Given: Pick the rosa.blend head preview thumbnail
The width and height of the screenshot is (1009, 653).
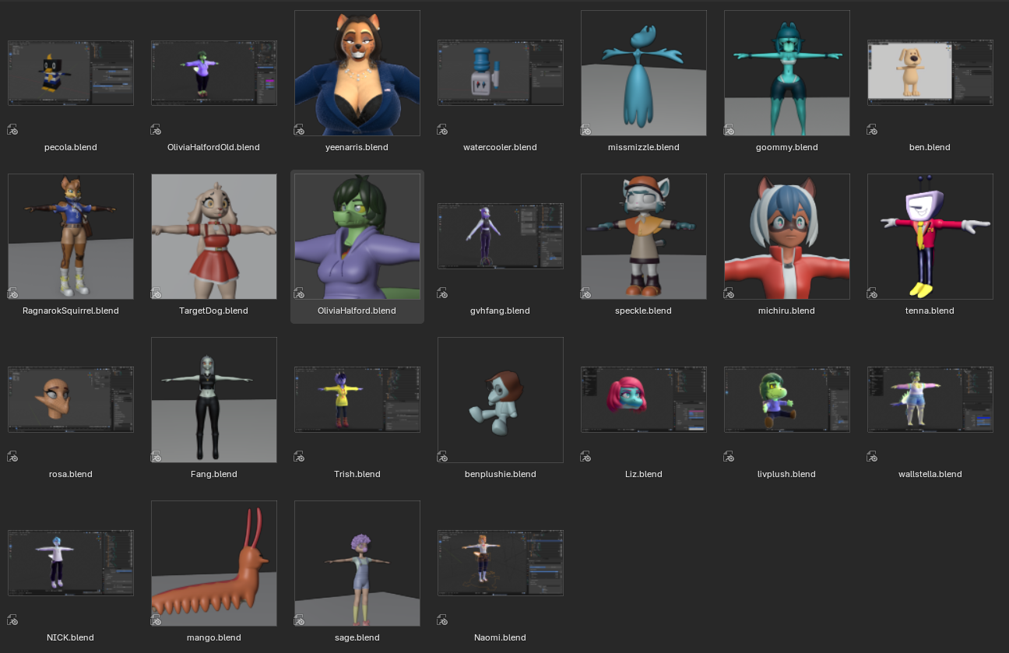Looking at the screenshot, I should point(71,400).
